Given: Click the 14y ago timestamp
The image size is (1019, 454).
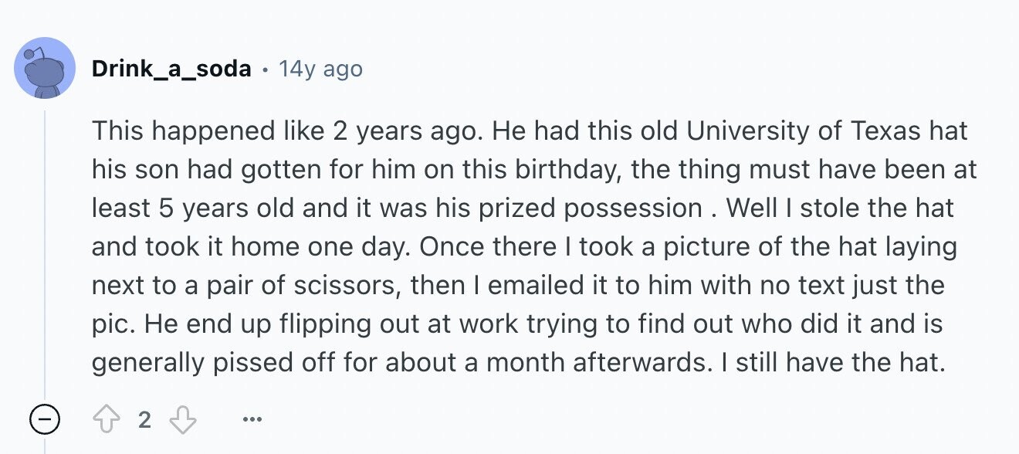Looking at the screenshot, I should point(320,69).
